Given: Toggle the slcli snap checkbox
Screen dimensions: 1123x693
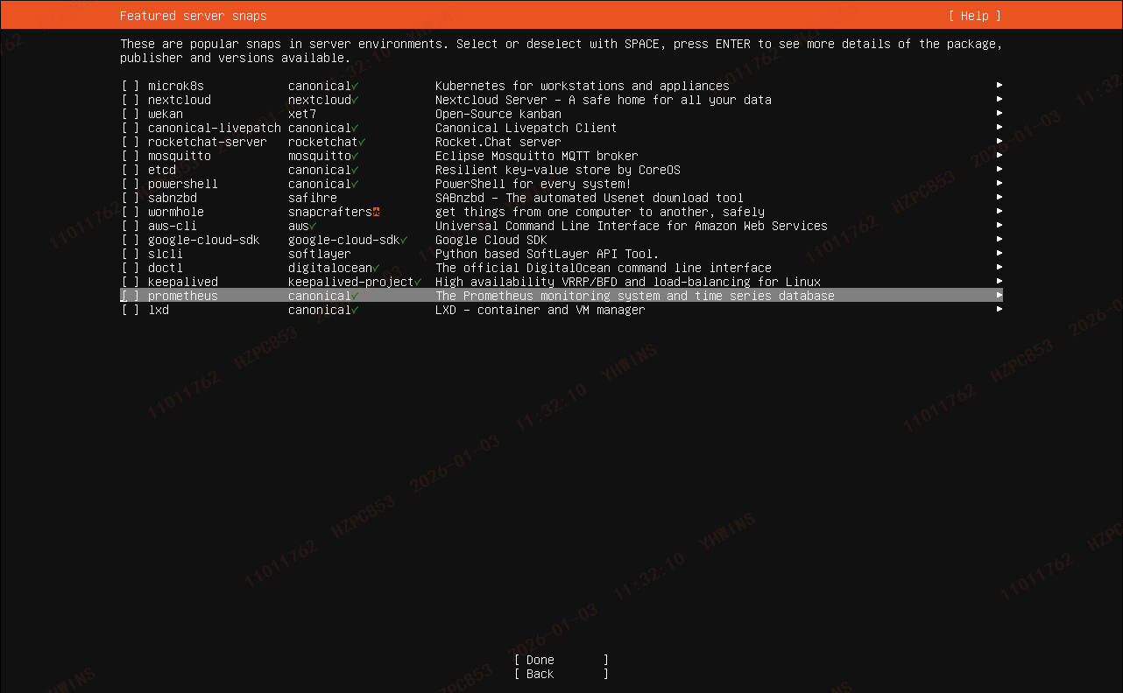Looking at the screenshot, I should click(130, 254).
